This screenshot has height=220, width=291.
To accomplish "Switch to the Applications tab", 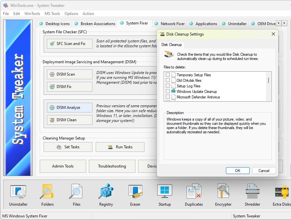I will 203,23.
